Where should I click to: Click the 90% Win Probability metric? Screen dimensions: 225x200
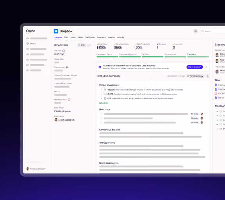139,48
